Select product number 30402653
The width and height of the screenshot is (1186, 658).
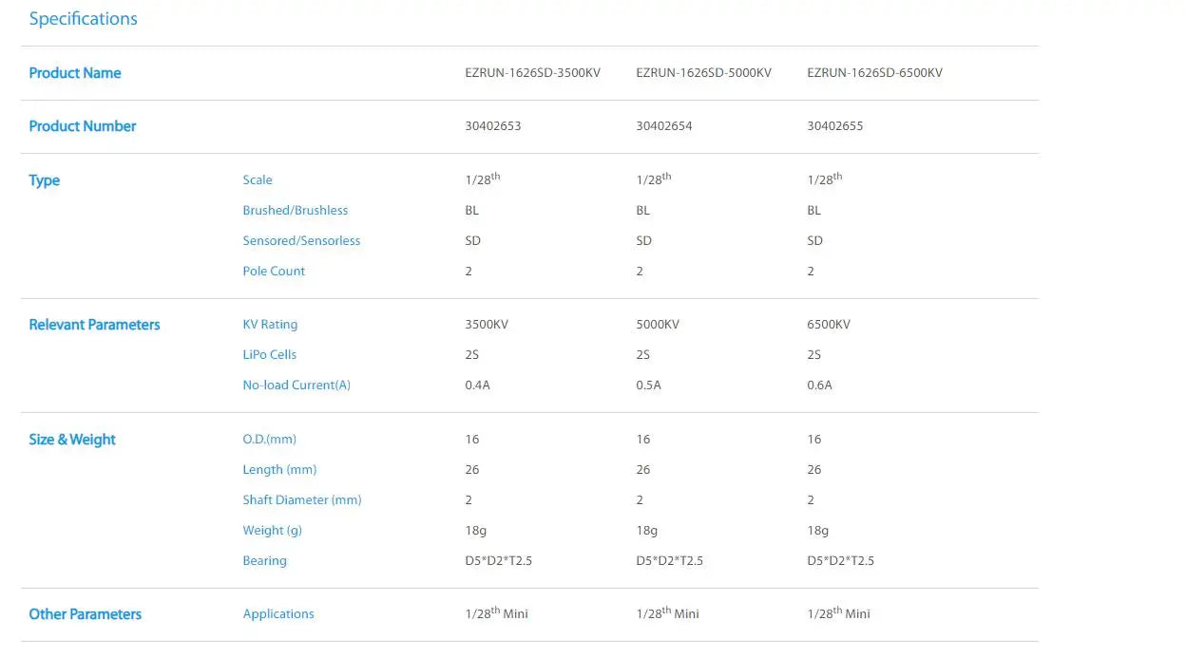[x=493, y=126]
